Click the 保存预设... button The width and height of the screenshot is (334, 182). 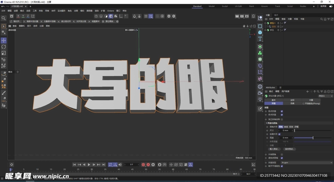tap(290, 149)
